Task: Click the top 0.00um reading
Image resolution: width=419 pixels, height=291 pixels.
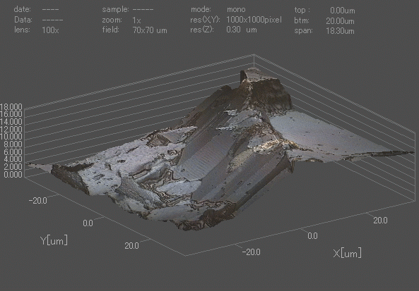Action: tap(342, 11)
